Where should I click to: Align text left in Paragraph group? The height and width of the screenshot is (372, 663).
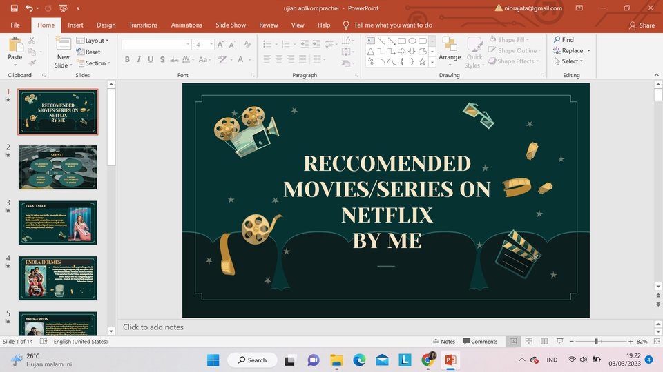pos(267,59)
